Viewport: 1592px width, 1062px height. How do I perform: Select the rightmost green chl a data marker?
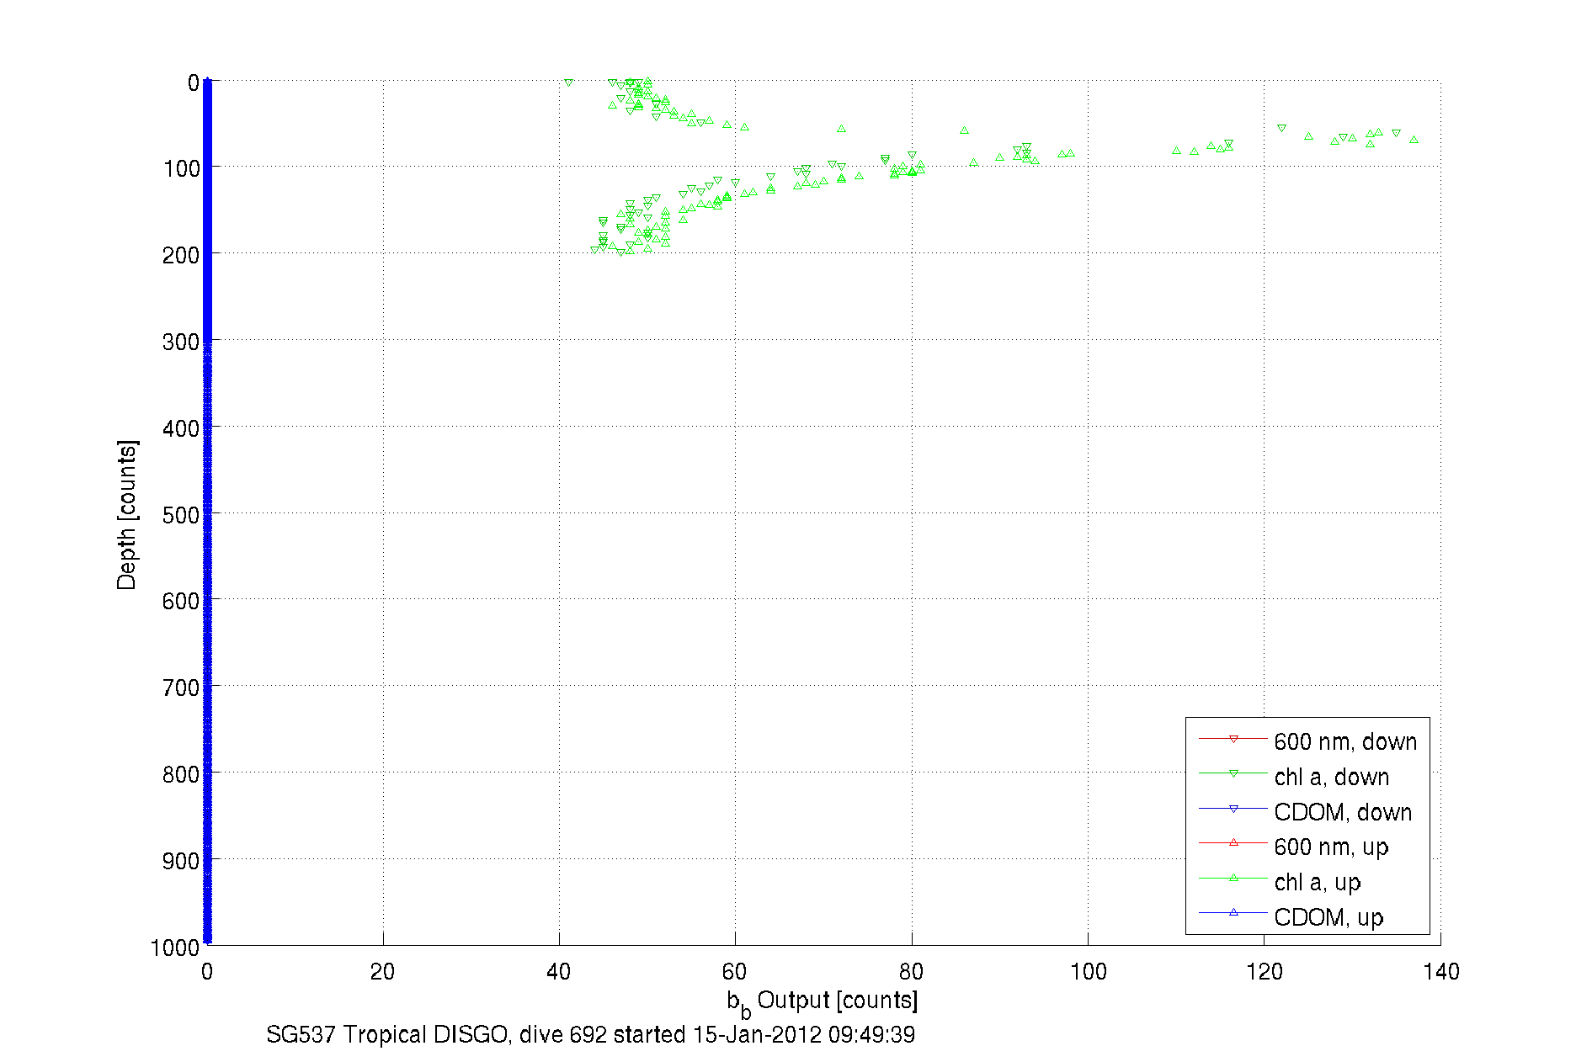pos(1414,140)
